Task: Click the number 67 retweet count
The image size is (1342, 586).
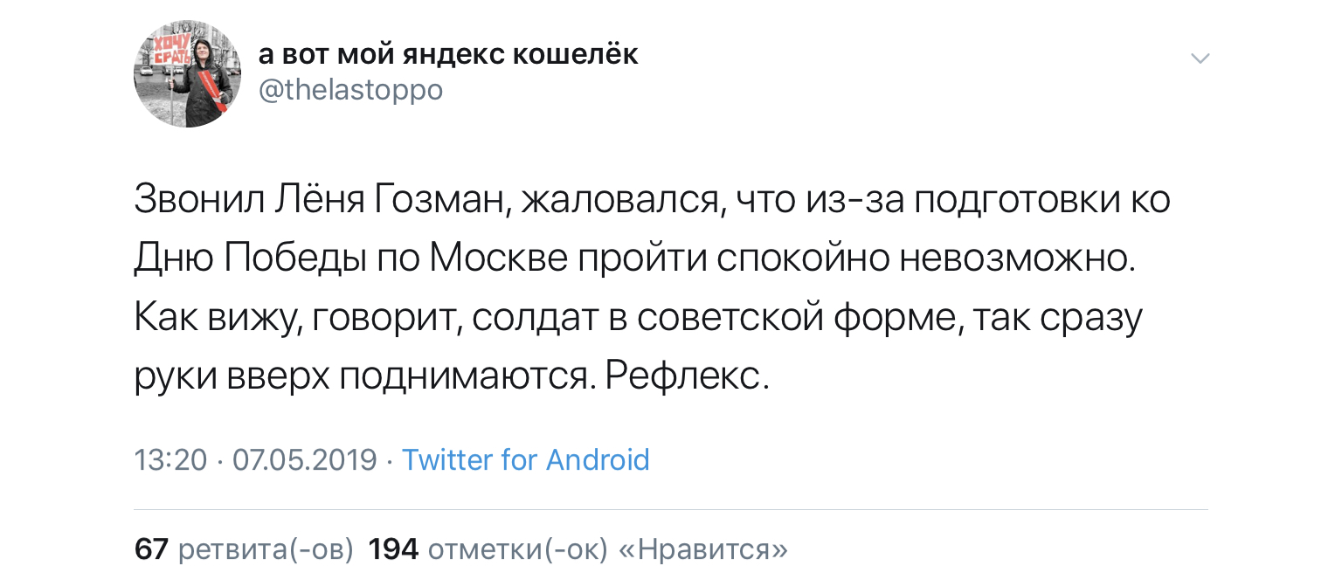Action: [151, 549]
